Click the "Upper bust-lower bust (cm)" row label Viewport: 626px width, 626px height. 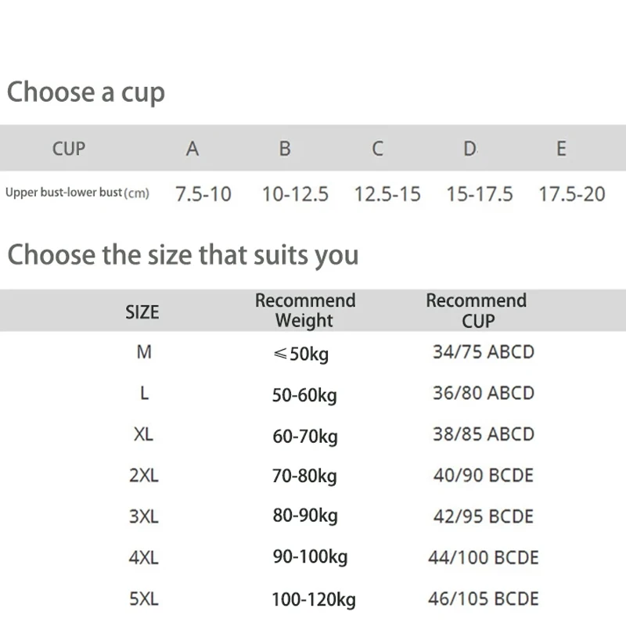coord(77,192)
